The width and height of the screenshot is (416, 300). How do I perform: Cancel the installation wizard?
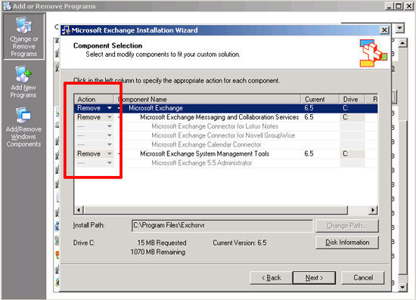[363, 278]
